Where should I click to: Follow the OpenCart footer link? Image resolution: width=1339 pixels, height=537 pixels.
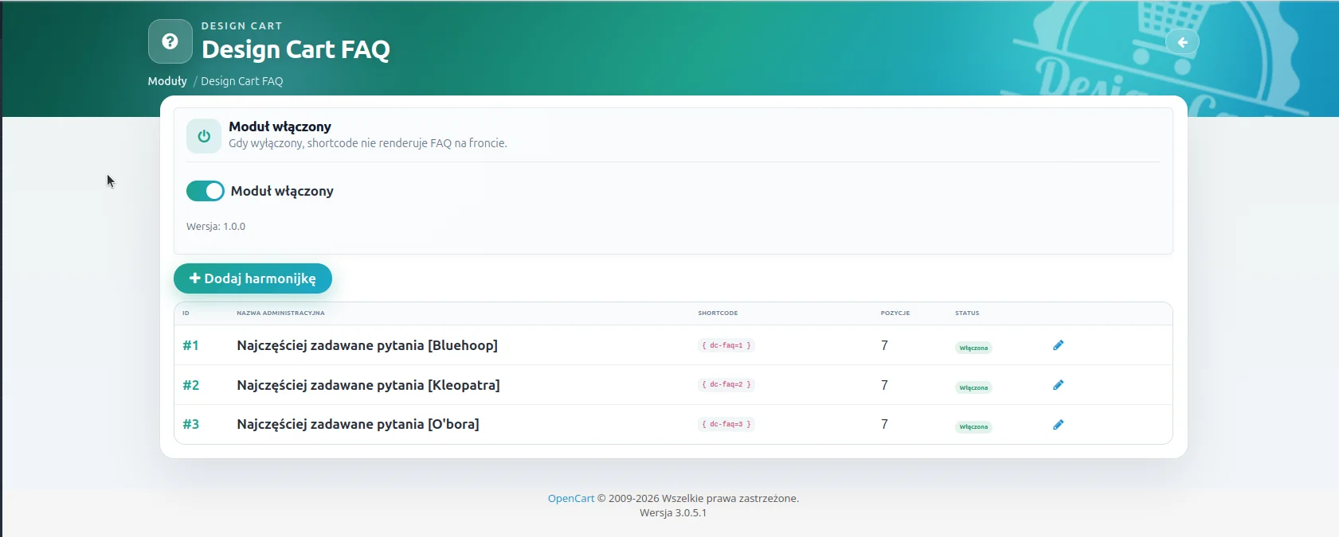571,499
